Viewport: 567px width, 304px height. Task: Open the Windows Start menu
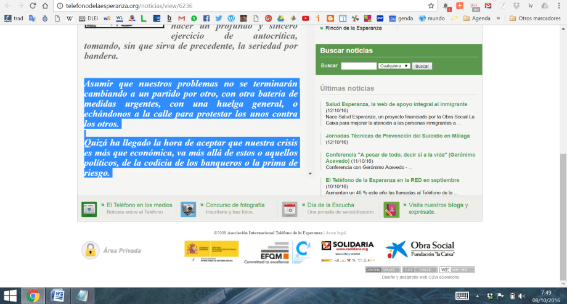(x=10, y=296)
